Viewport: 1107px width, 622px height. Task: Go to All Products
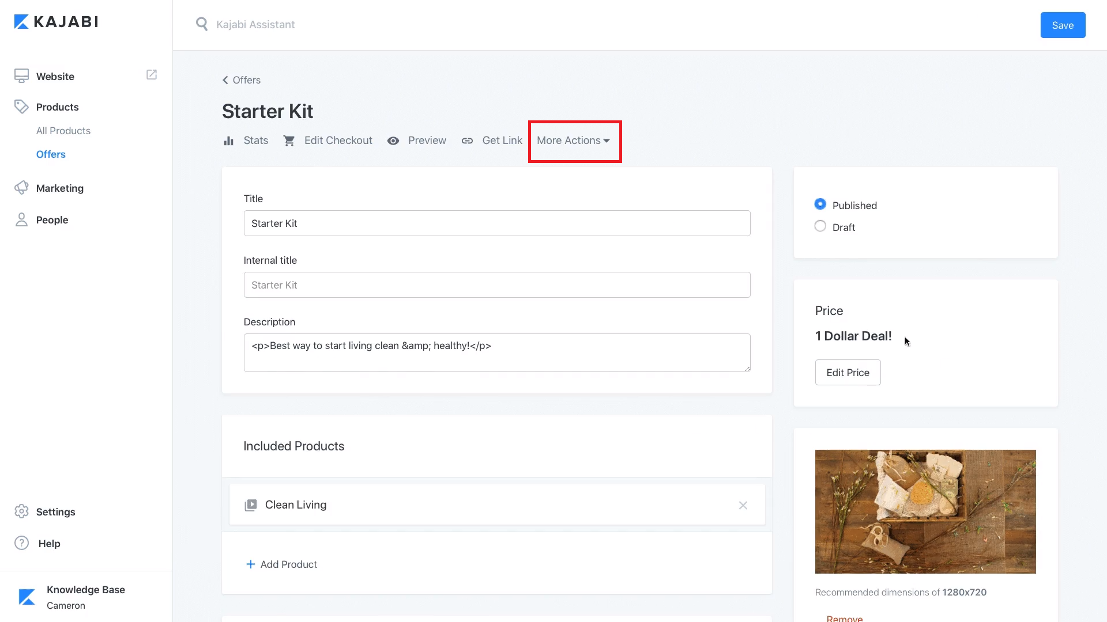(x=63, y=131)
